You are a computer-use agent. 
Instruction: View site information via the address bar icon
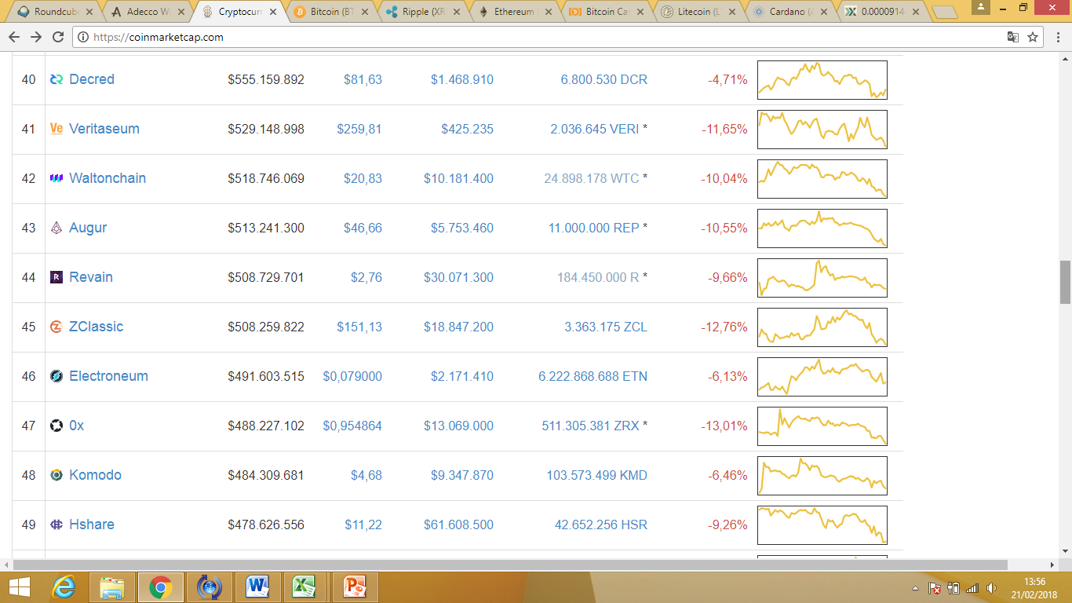tap(84, 37)
